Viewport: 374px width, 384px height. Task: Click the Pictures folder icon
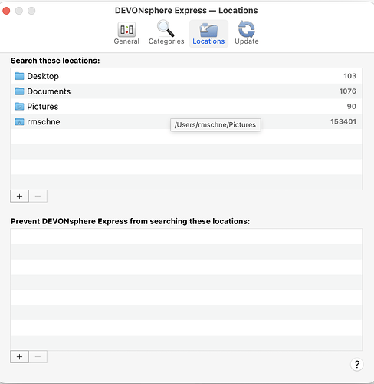pos(19,107)
